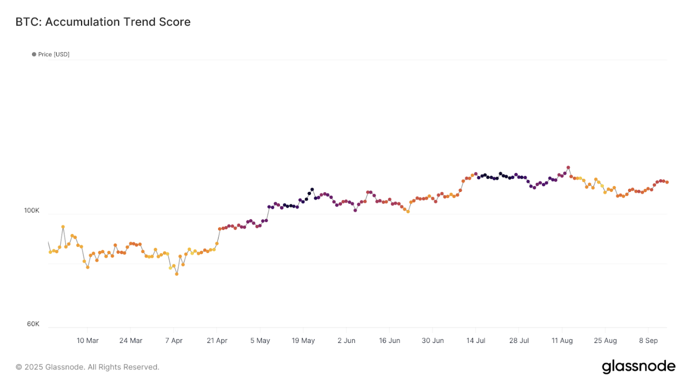Screen dimensions: 690x390
Task: Click the highest price point in mid-August
Action: [568, 167]
